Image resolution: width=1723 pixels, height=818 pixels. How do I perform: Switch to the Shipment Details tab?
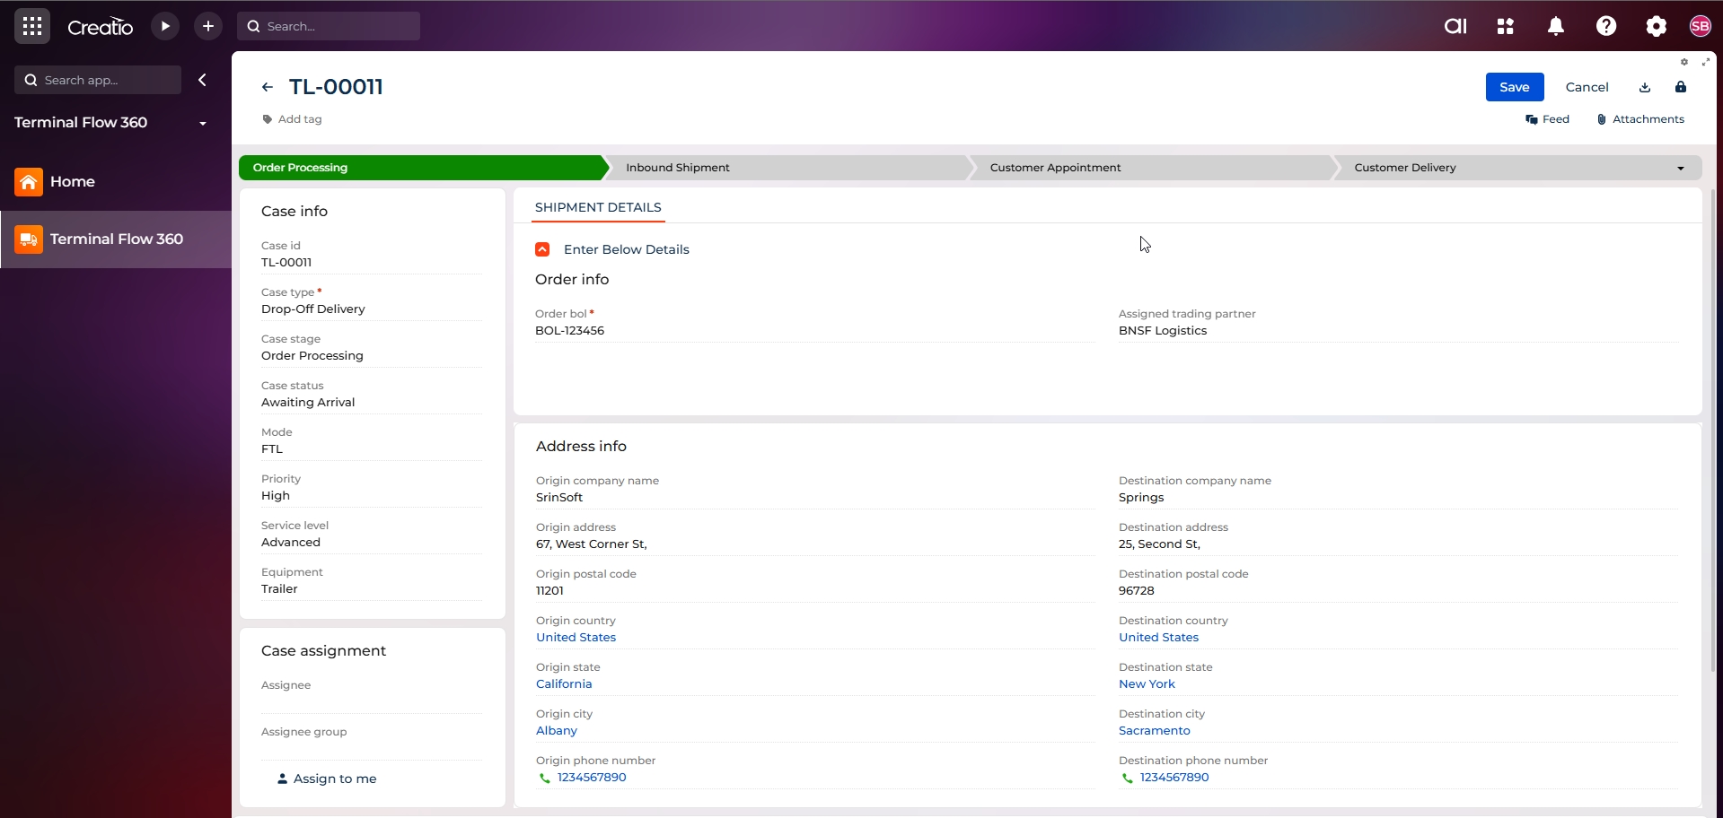coord(598,207)
